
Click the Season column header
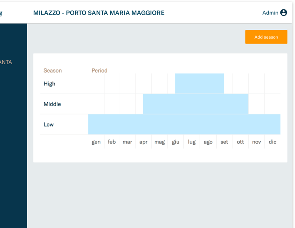[53, 70]
